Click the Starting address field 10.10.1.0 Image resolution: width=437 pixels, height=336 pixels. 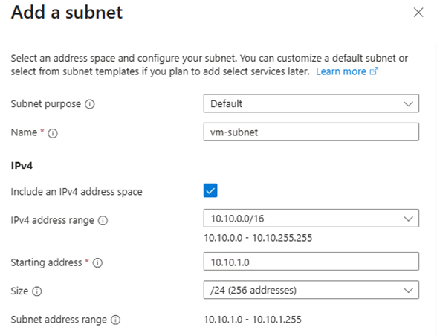311,262
